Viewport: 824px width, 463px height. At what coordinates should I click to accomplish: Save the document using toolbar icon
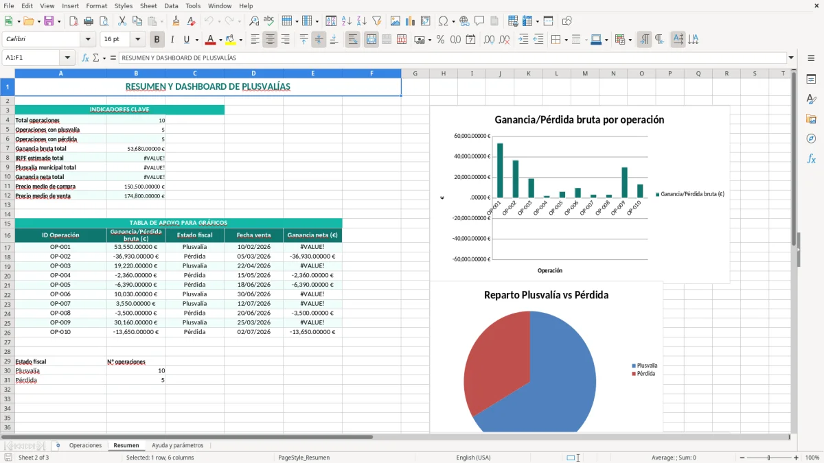(49, 21)
